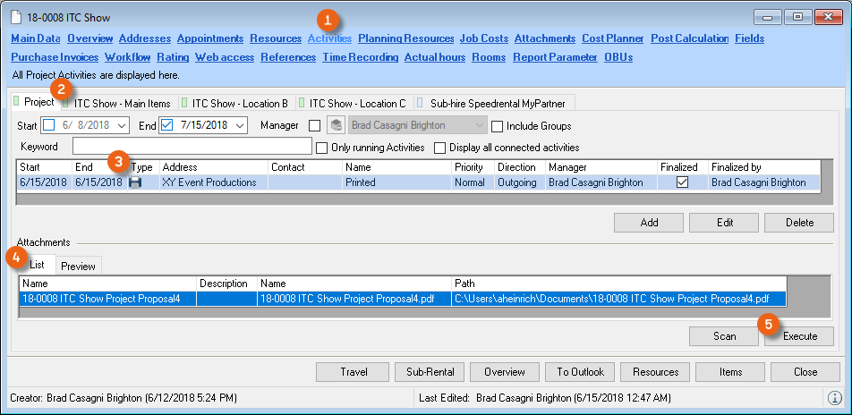Viewport: 852px width, 415px height.
Task: Click into the Keyword search field
Action: click(x=192, y=147)
